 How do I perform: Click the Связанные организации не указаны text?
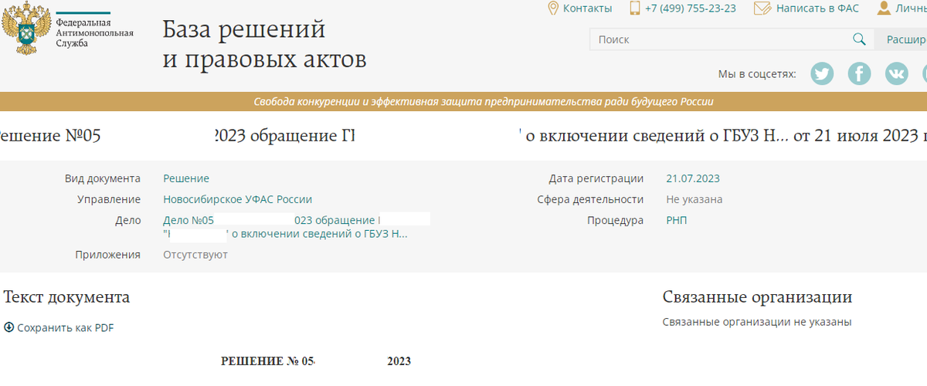point(757,321)
